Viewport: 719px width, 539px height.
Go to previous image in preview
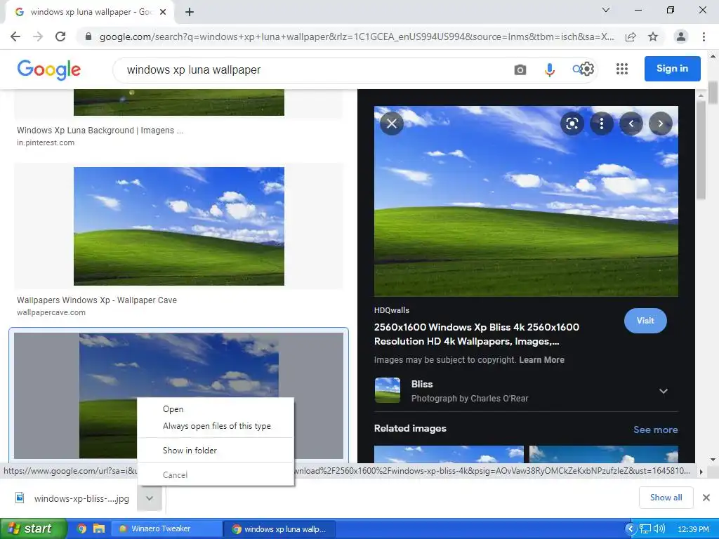[631, 124]
